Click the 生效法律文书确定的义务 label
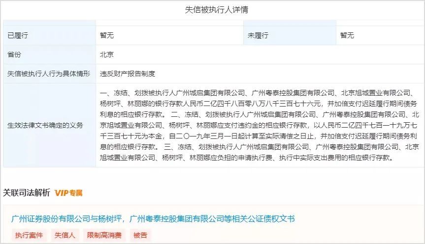This screenshot has width=425, height=244. click(45, 125)
